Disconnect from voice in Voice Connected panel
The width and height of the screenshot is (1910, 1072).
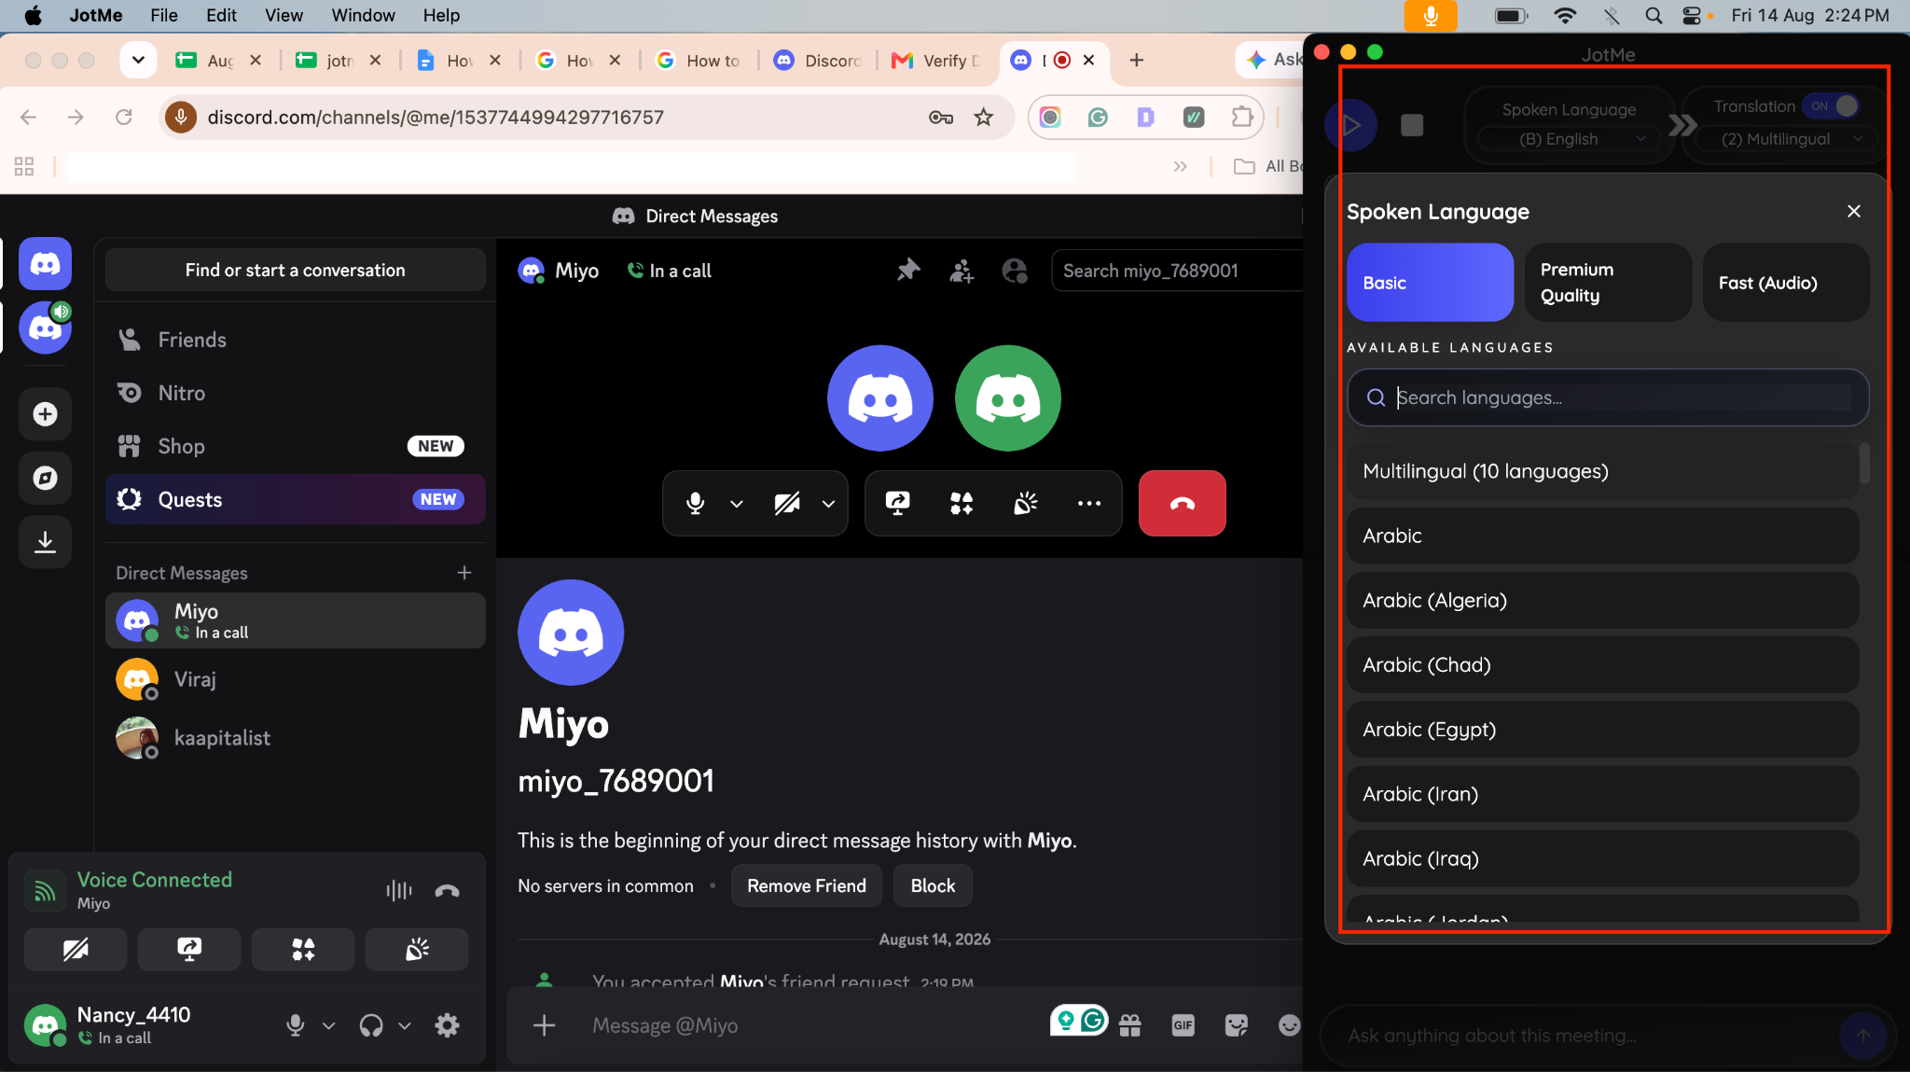[x=448, y=891]
